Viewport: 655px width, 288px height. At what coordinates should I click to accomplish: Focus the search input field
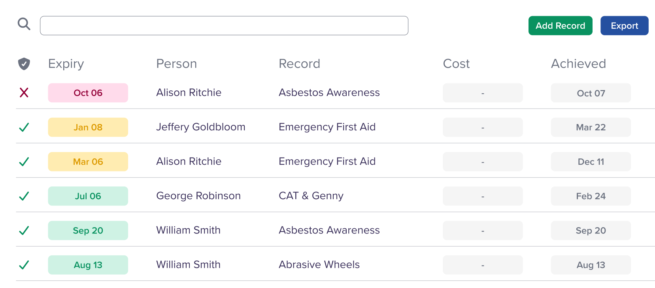(x=224, y=26)
